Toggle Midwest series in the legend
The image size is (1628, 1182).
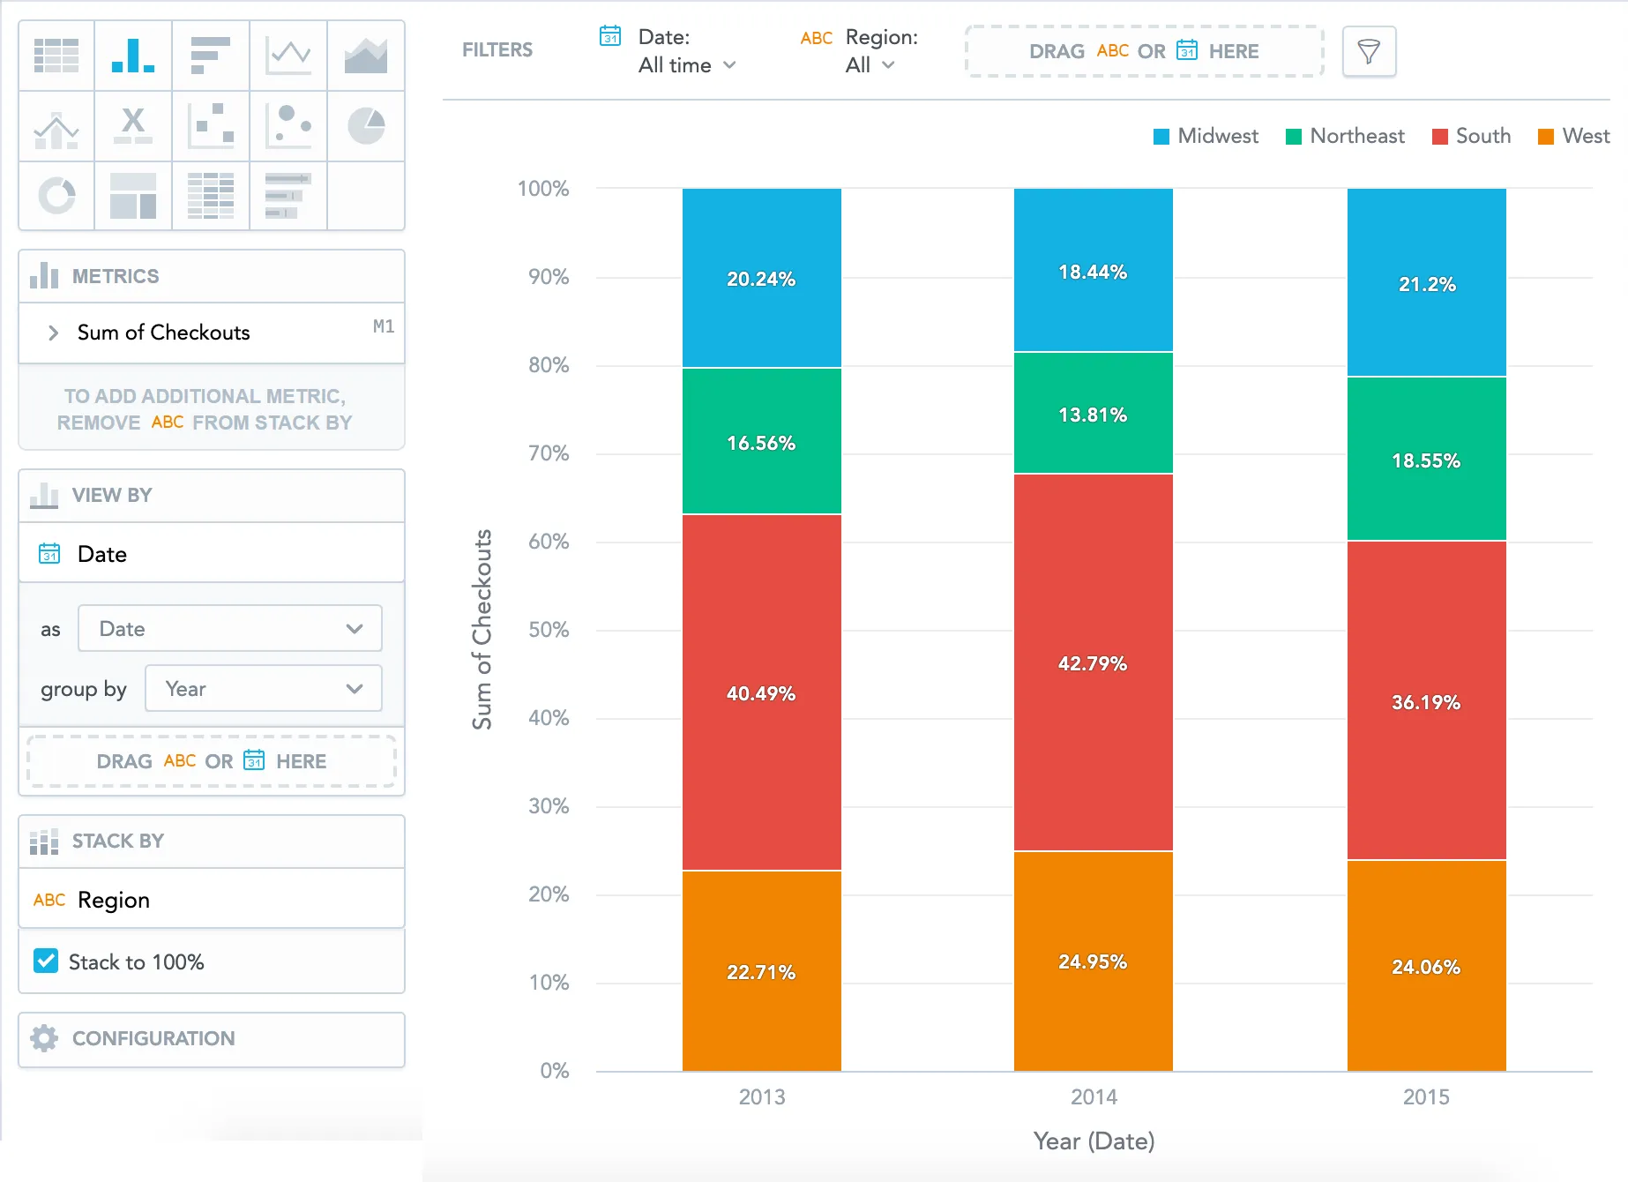click(1206, 136)
